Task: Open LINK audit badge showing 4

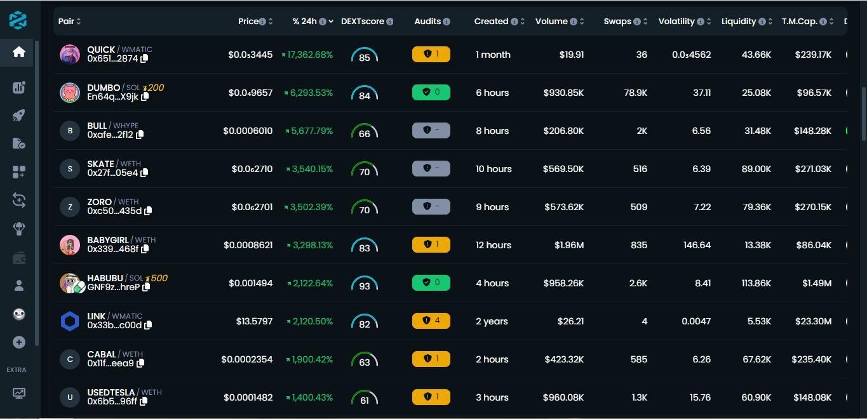Action: click(431, 321)
